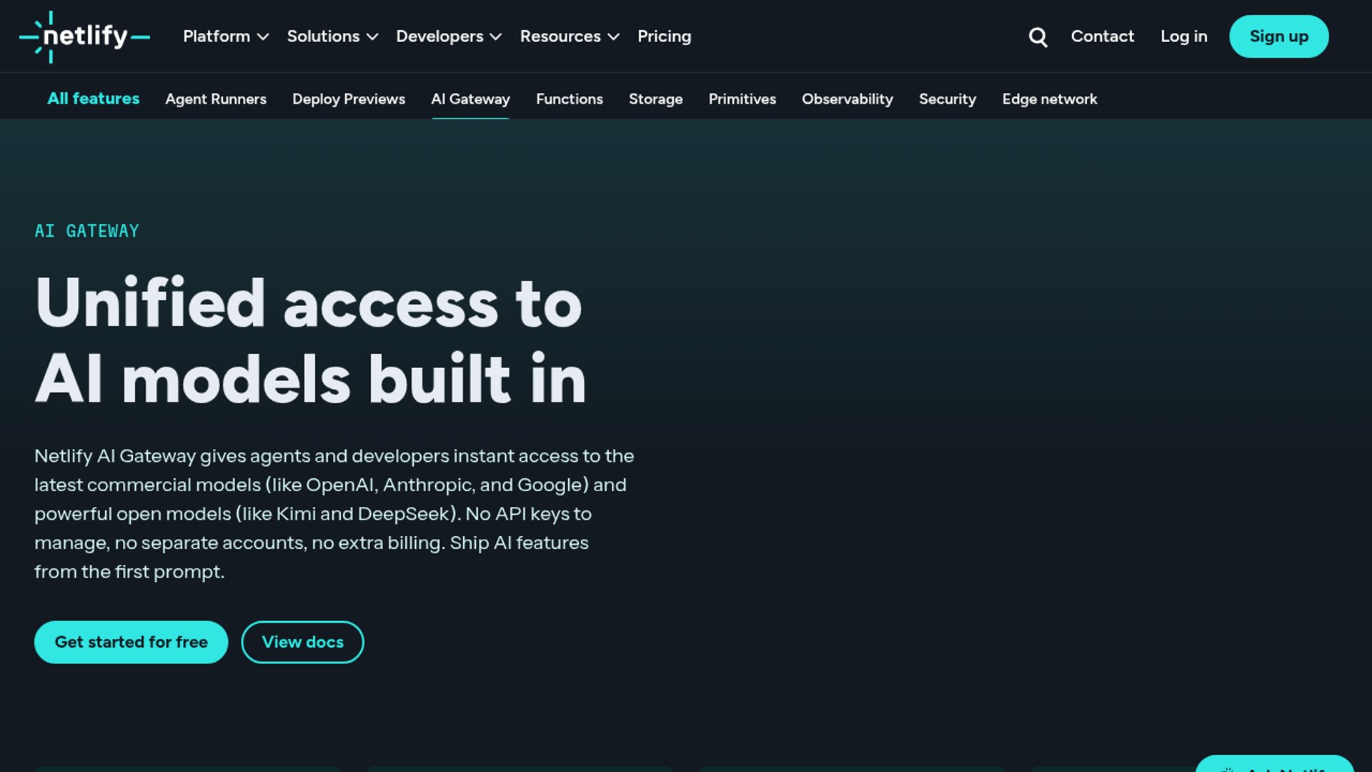The height and width of the screenshot is (772, 1372).
Task: Expand the Developers dropdown menu
Action: [x=449, y=36]
